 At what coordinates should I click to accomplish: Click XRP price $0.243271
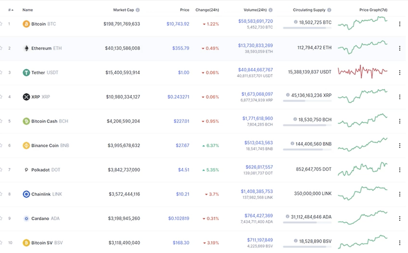tap(178, 97)
